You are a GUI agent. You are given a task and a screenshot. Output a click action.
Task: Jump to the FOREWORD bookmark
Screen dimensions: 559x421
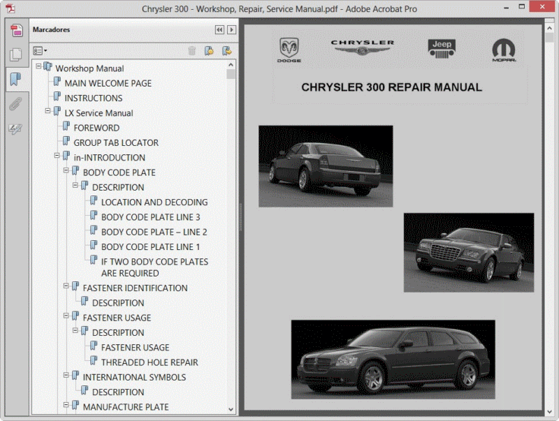(96, 128)
